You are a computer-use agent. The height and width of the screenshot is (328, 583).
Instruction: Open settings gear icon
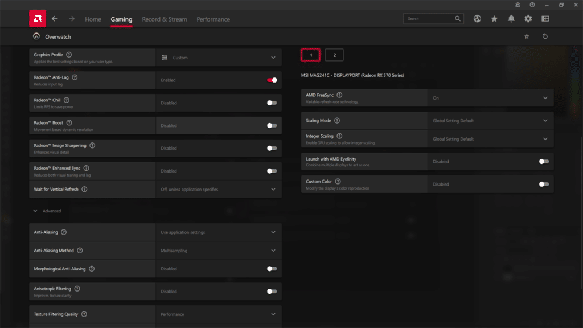[528, 19]
